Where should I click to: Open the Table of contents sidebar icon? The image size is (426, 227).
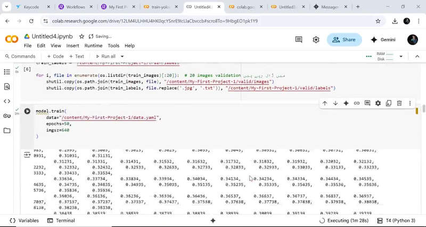(7, 72)
